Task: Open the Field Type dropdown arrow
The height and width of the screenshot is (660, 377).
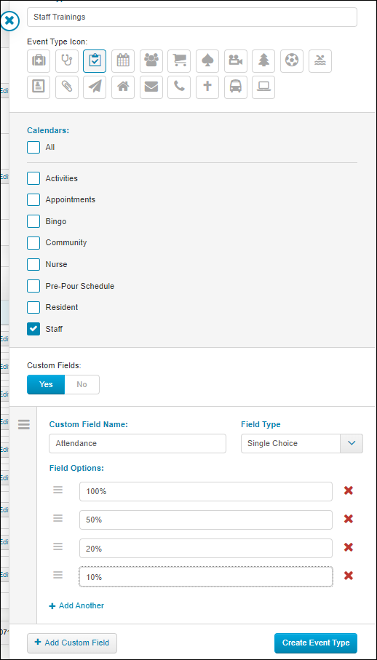Action: (x=352, y=443)
